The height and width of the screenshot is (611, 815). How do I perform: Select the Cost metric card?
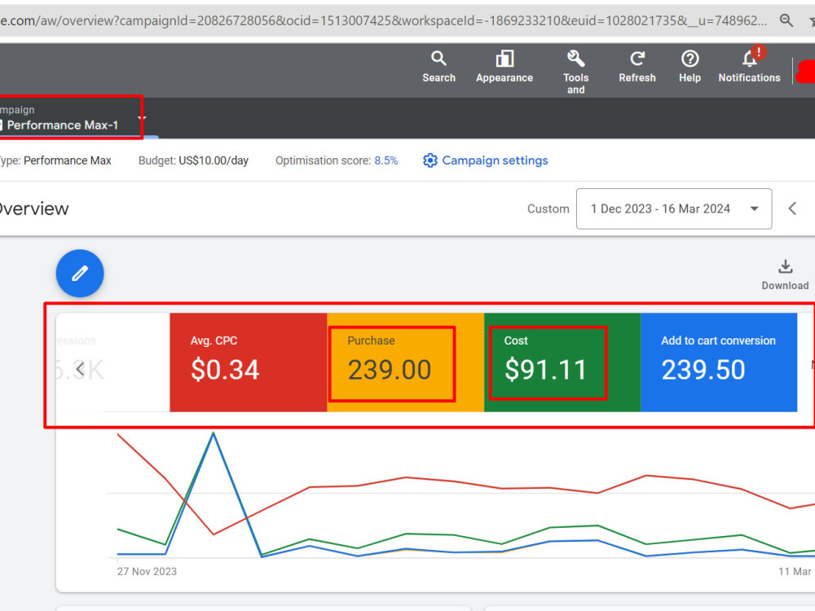562,363
